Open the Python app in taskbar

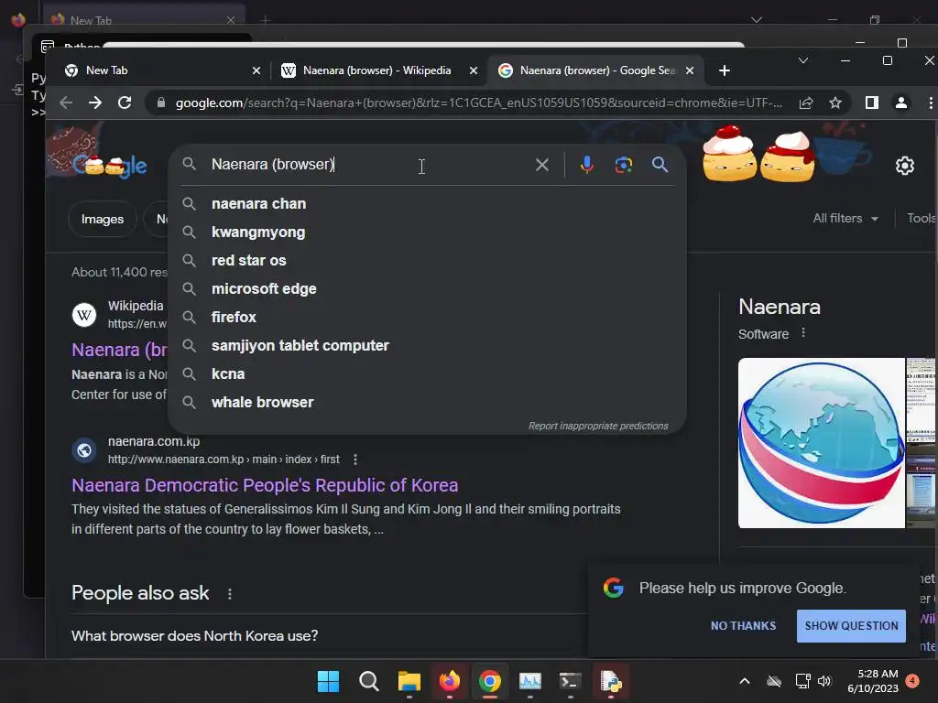(x=611, y=681)
